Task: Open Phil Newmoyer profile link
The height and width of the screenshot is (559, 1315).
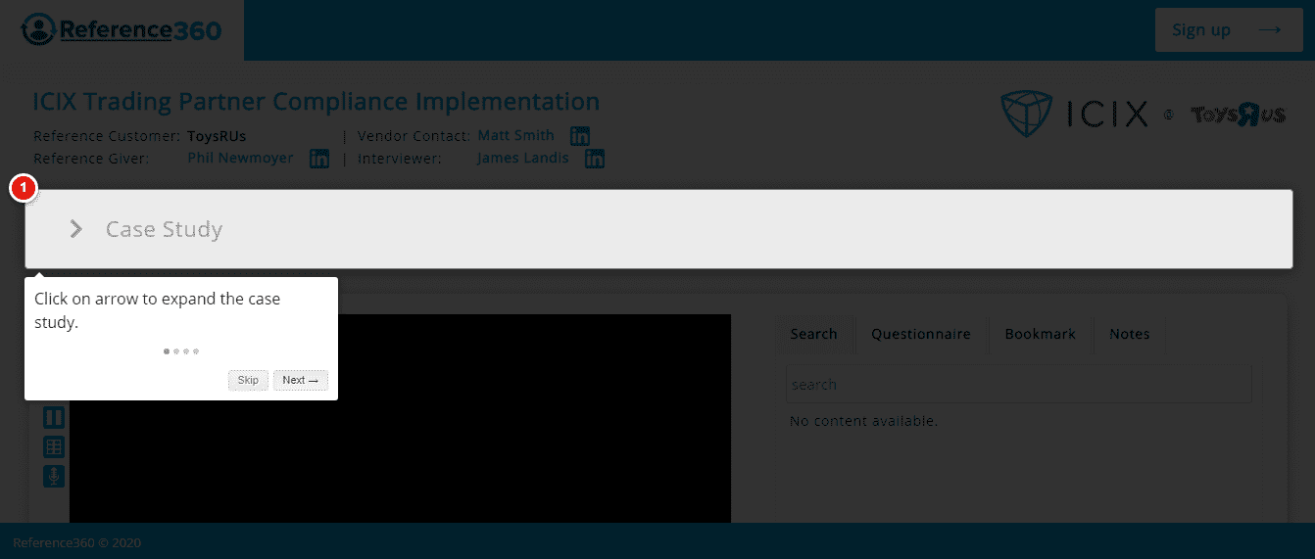Action: (x=240, y=158)
